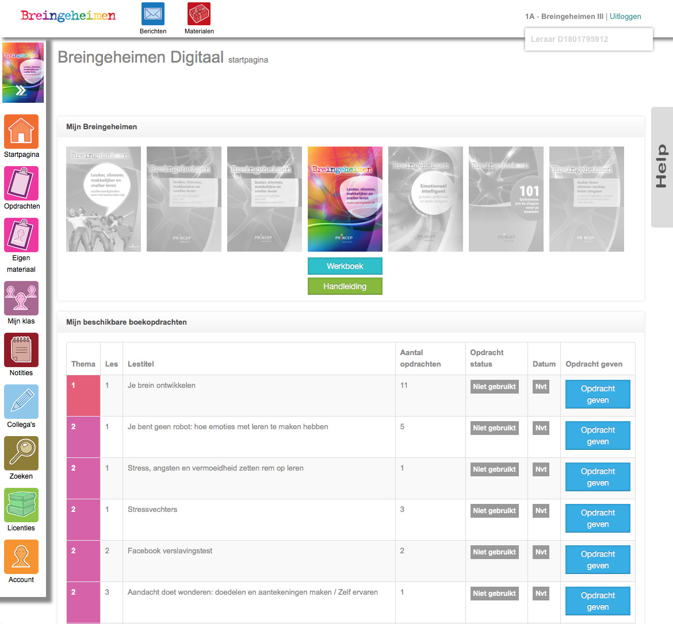Open the Notities notepad icon
Viewport: 673px width, 624px height.
[21, 350]
